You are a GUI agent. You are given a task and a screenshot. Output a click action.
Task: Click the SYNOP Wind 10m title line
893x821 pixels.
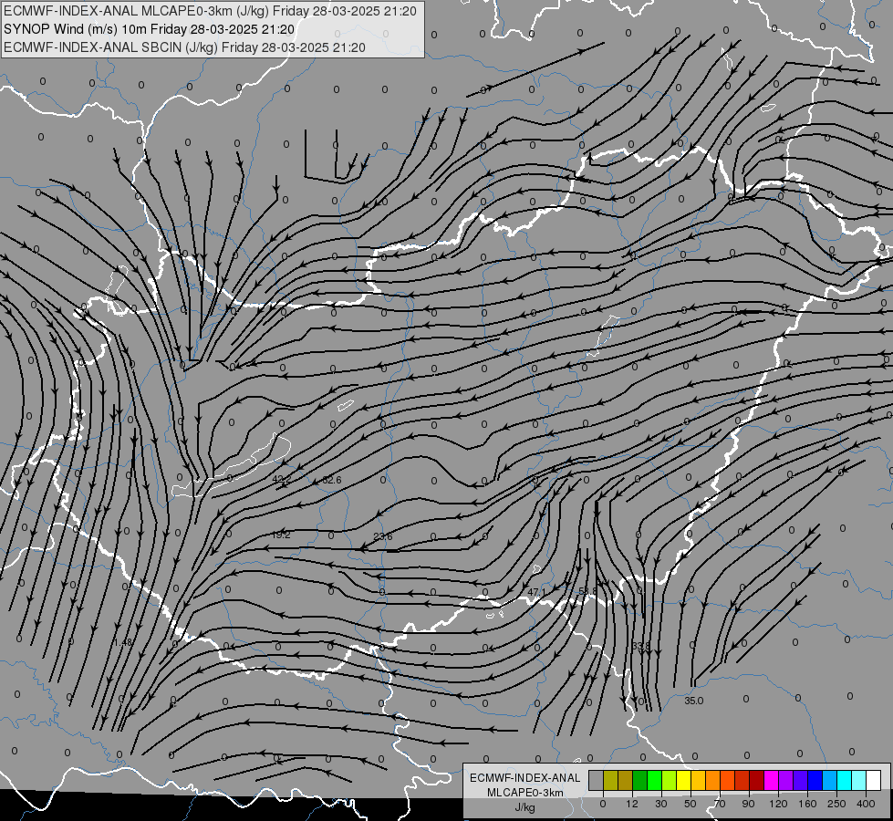click(x=150, y=29)
